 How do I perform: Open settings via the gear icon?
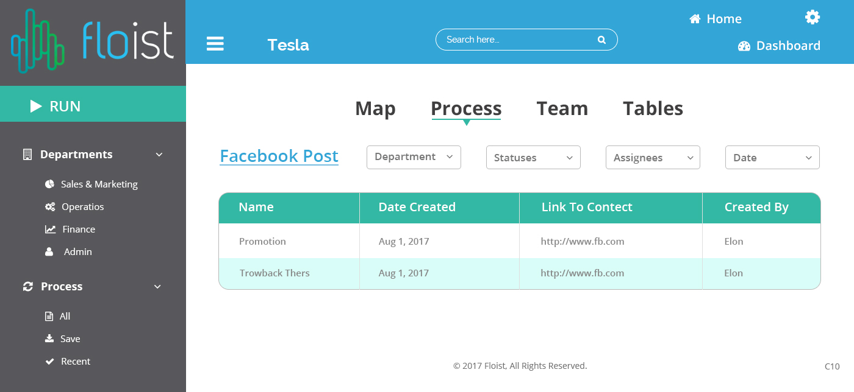[x=813, y=17]
